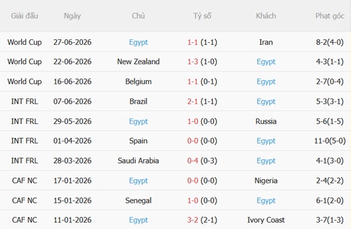The image size is (351, 229).
Task: Click Egypt link in the Senegal row
Action: click(266, 201)
